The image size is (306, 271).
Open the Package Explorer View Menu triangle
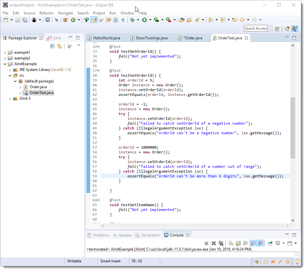(79, 45)
